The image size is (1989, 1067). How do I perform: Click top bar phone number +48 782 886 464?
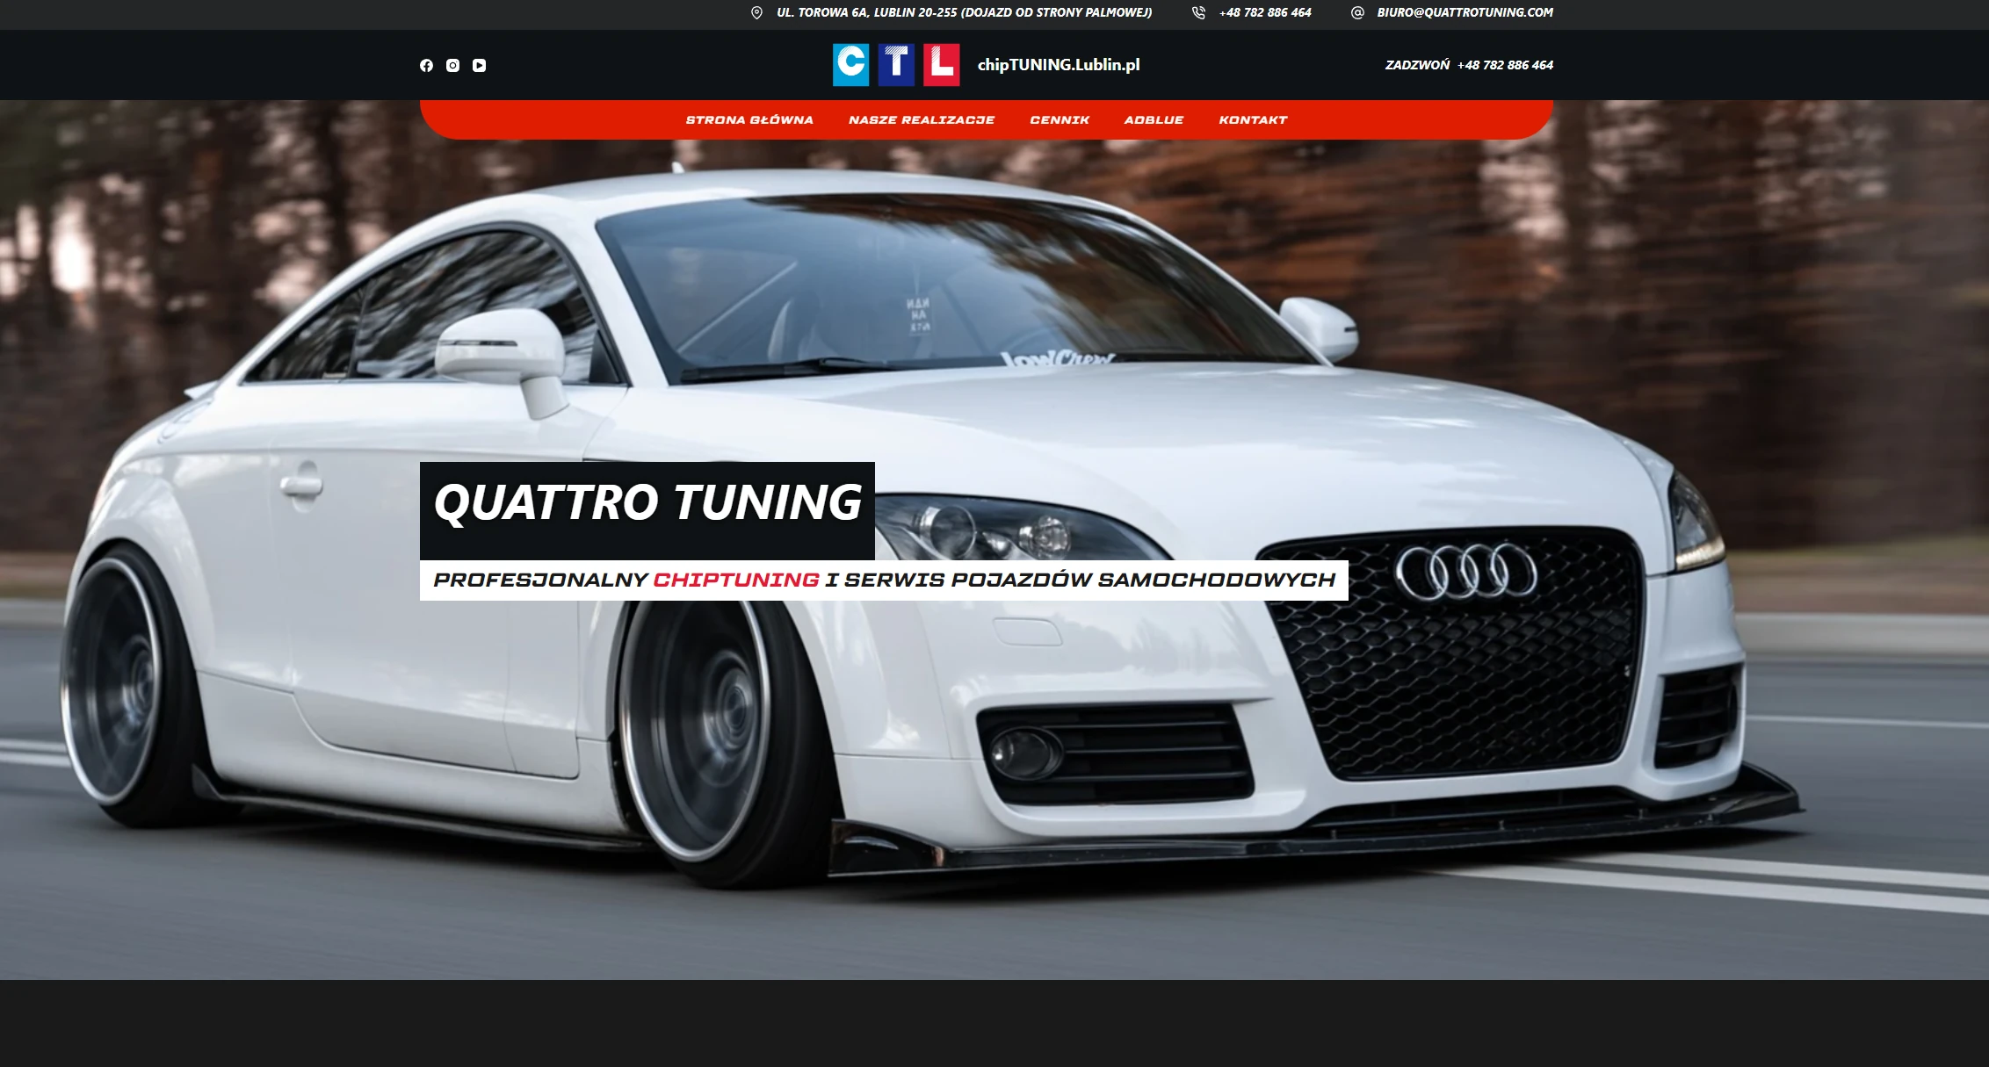pyautogui.click(x=1265, y=12)
